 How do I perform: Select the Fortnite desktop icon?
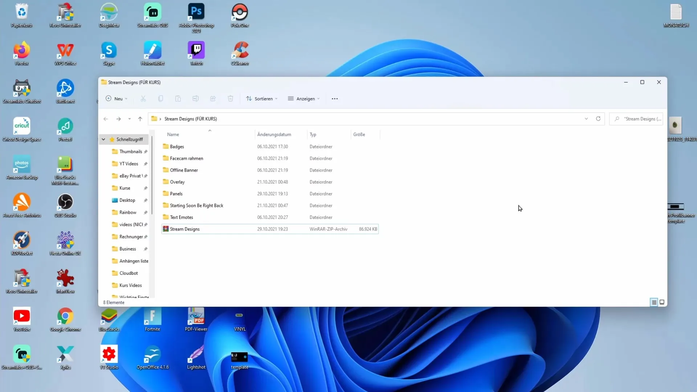point(152,319)
